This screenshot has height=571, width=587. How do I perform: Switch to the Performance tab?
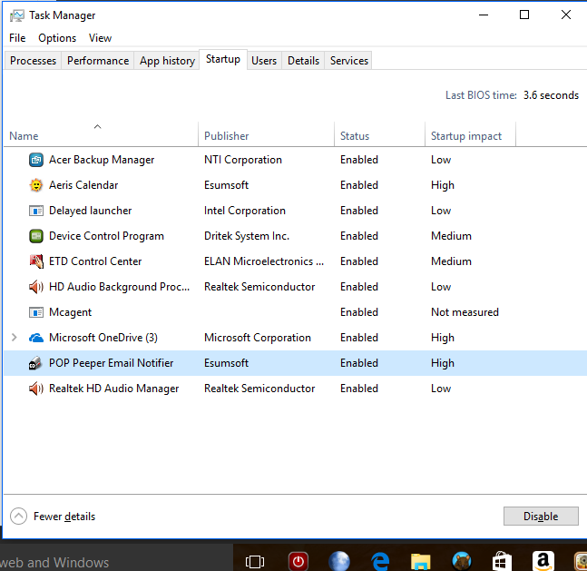click(x=98, y=61)
